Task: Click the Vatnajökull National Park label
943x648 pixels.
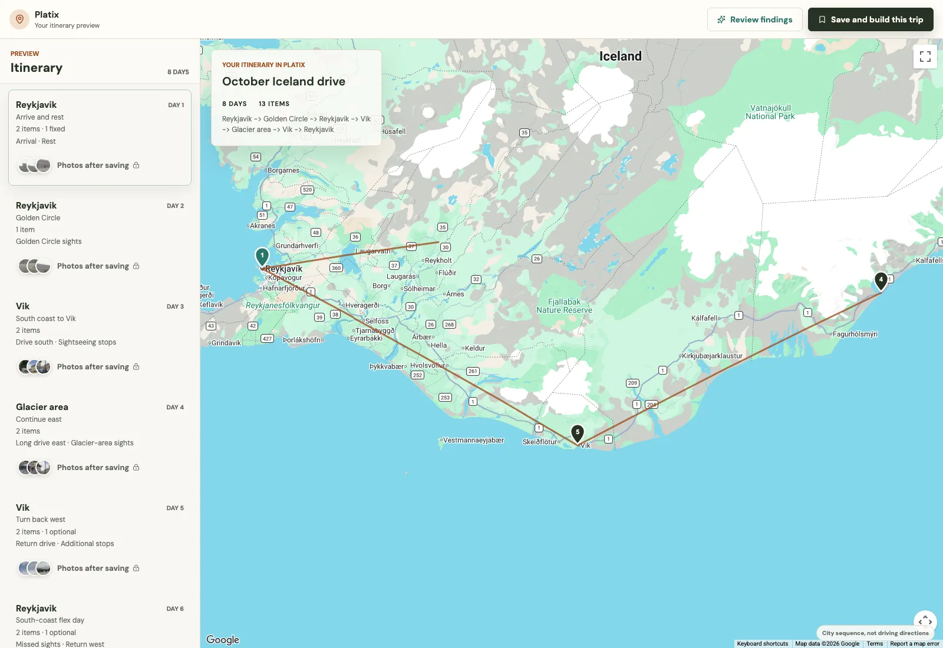Action: (x=770, y=112)
